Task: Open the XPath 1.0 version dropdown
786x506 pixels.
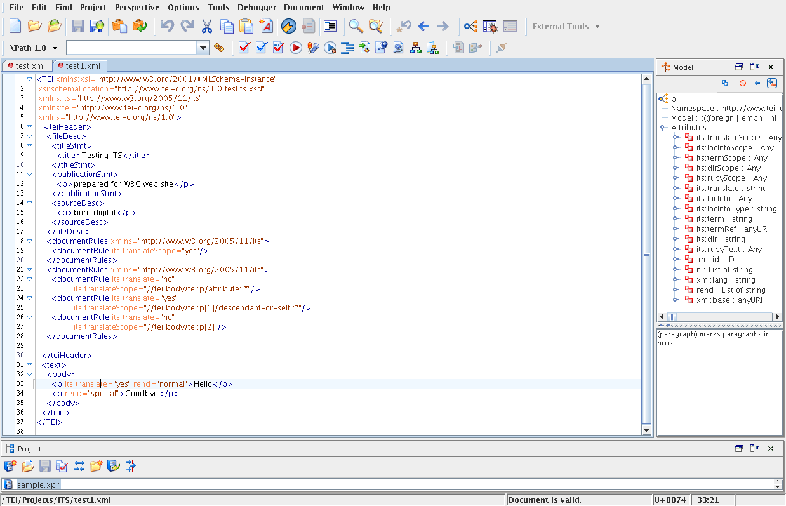Action: 55,48
